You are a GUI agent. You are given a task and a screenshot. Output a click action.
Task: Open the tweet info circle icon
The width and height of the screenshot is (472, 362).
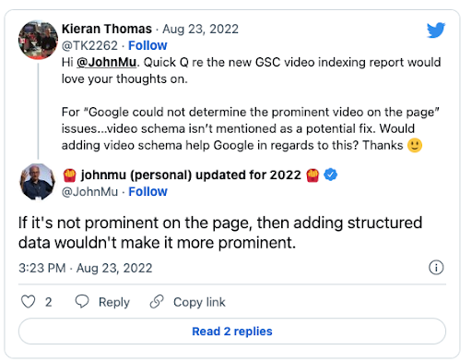tap(436, 268)
